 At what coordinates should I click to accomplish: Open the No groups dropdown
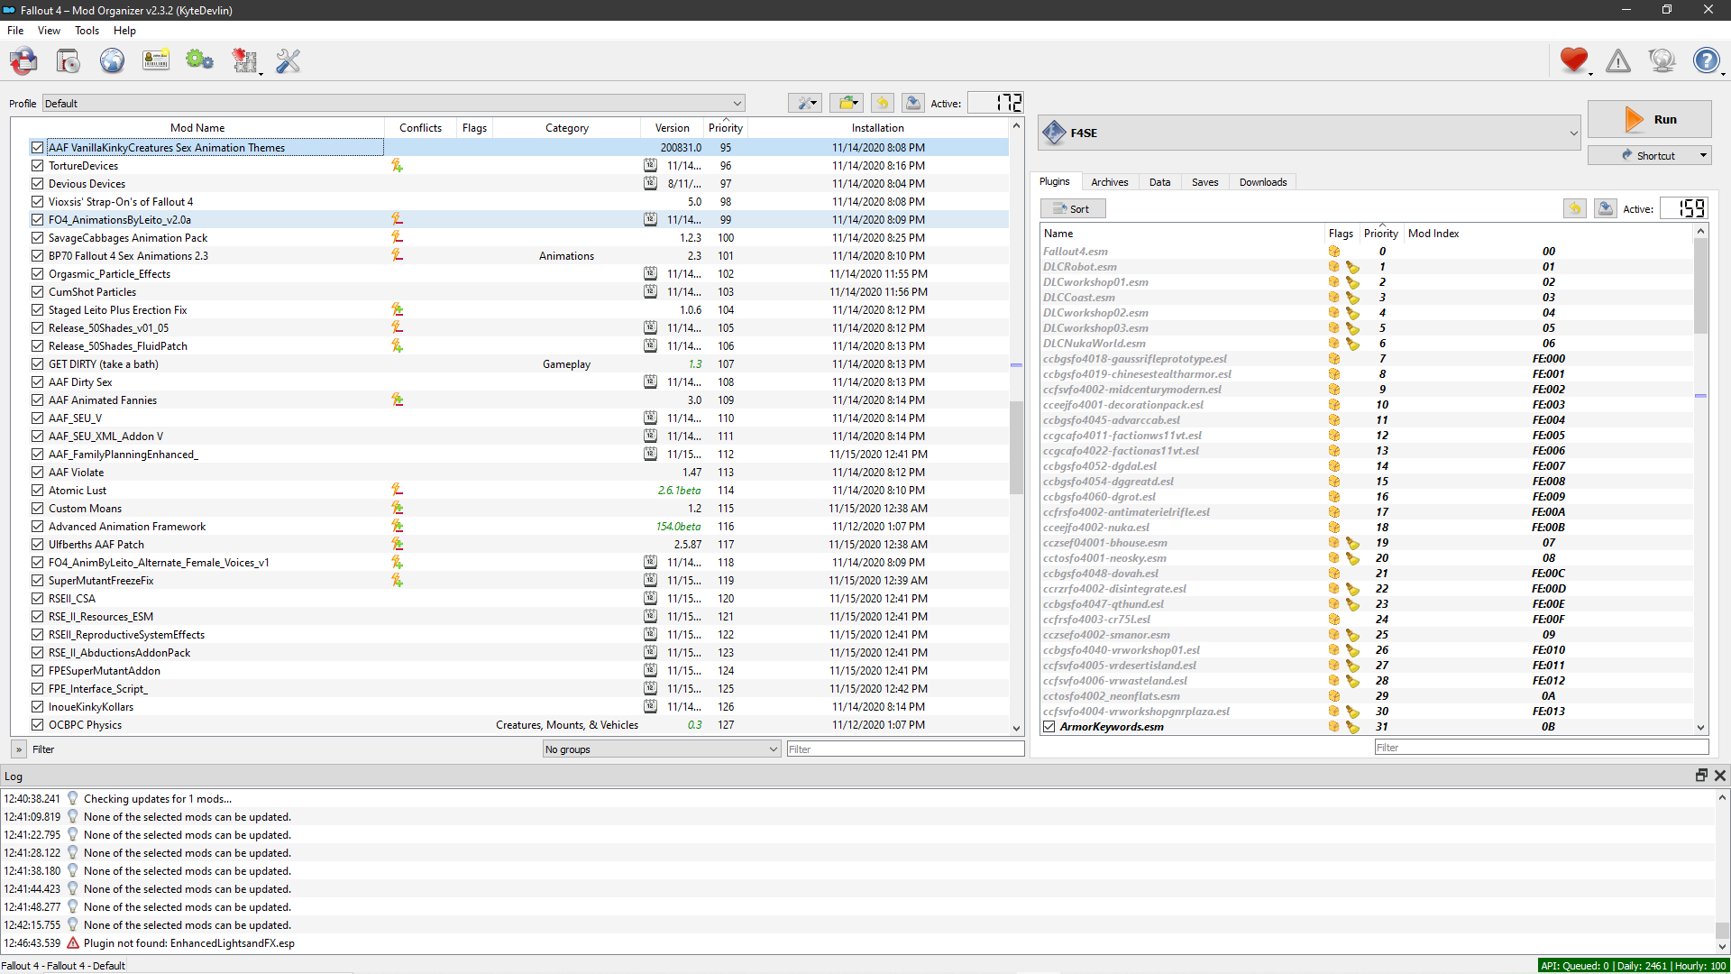[x=661, y=749]
